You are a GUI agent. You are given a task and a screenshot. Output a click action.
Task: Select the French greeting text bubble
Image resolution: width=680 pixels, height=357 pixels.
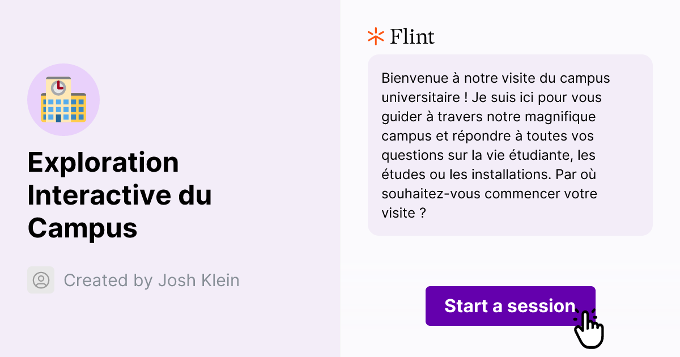510,144
